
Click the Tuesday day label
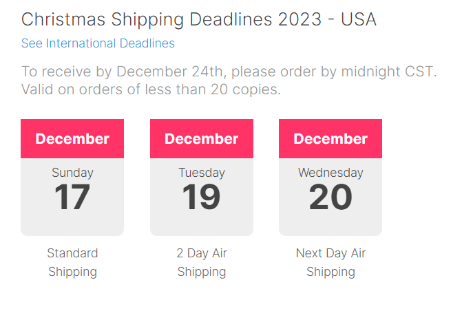[x=202, y=173]
